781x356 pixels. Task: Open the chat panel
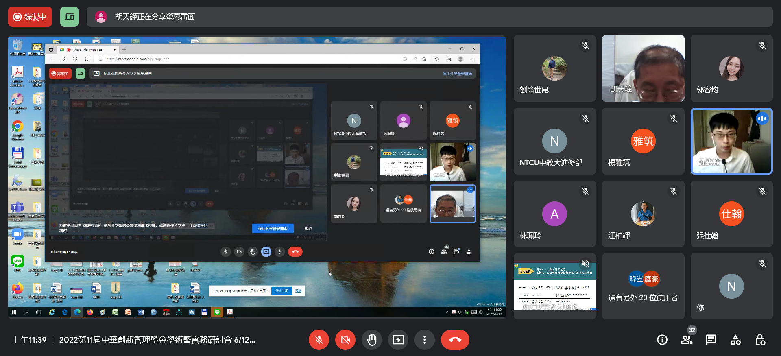(711, 340)
